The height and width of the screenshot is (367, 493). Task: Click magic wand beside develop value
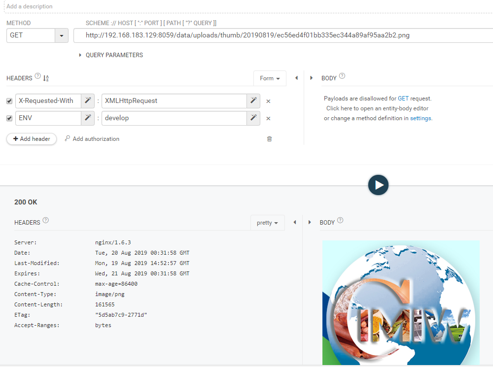(253, 118)
